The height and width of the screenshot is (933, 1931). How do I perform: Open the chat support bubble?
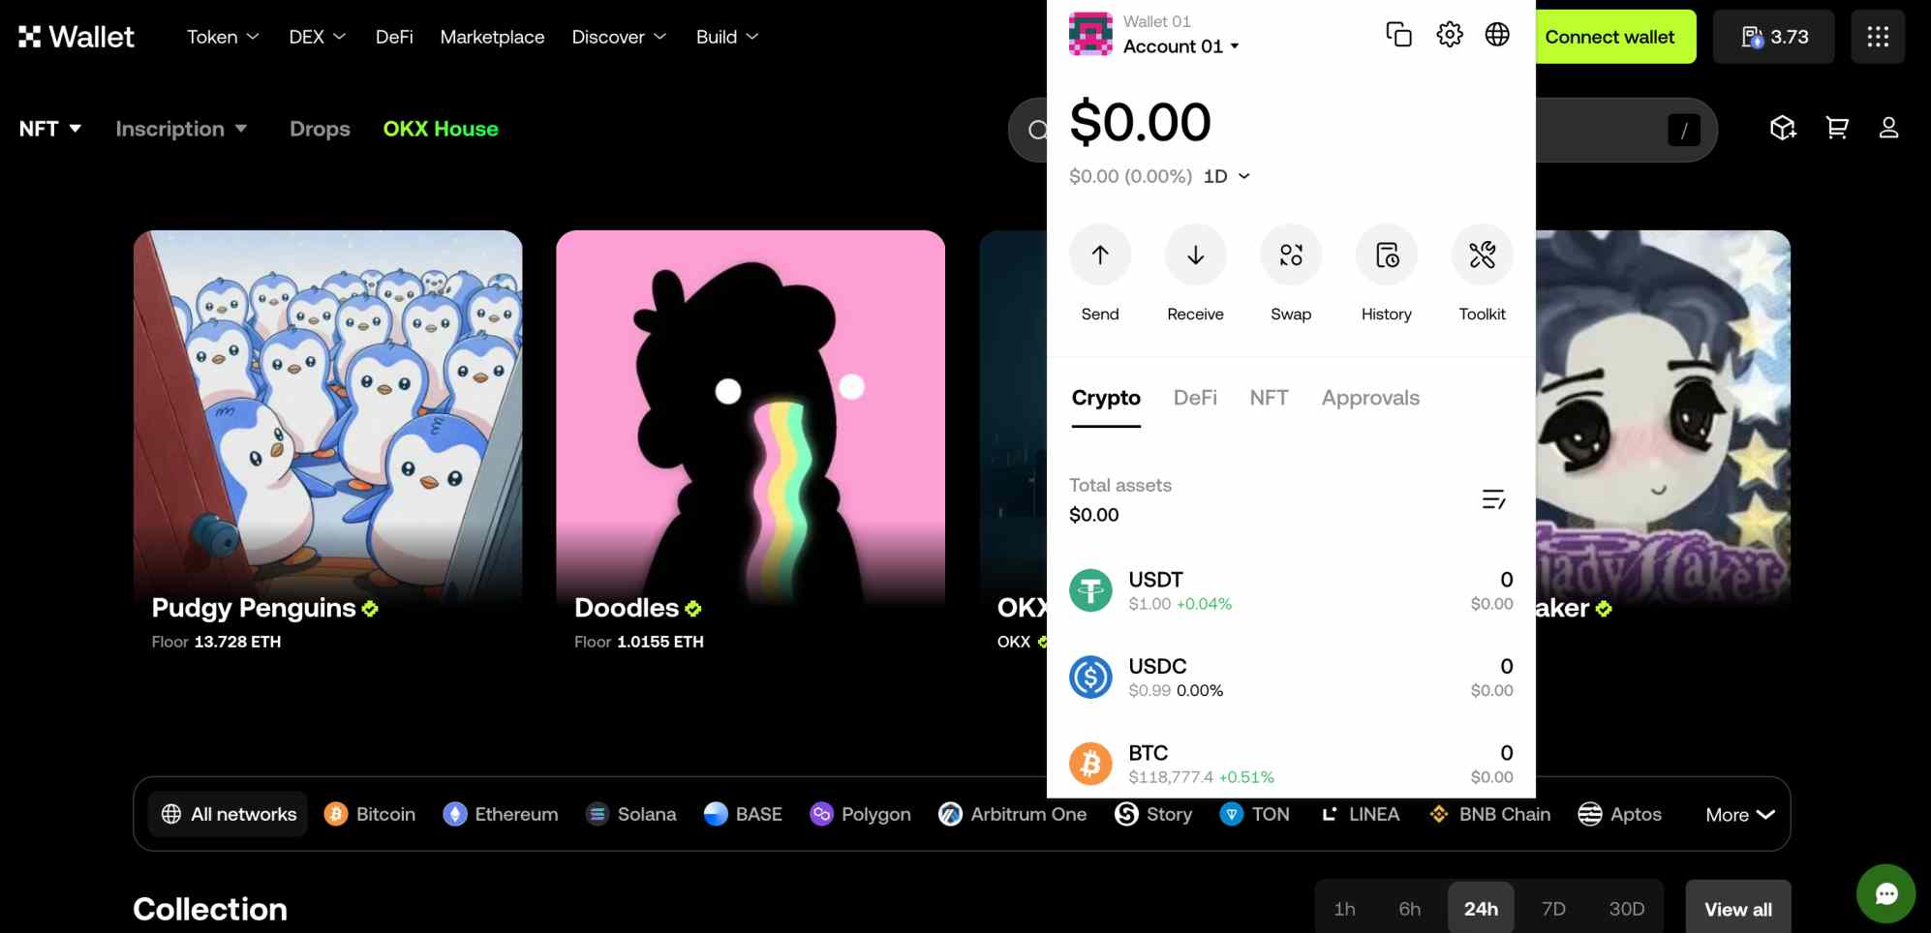[1885, 892]
